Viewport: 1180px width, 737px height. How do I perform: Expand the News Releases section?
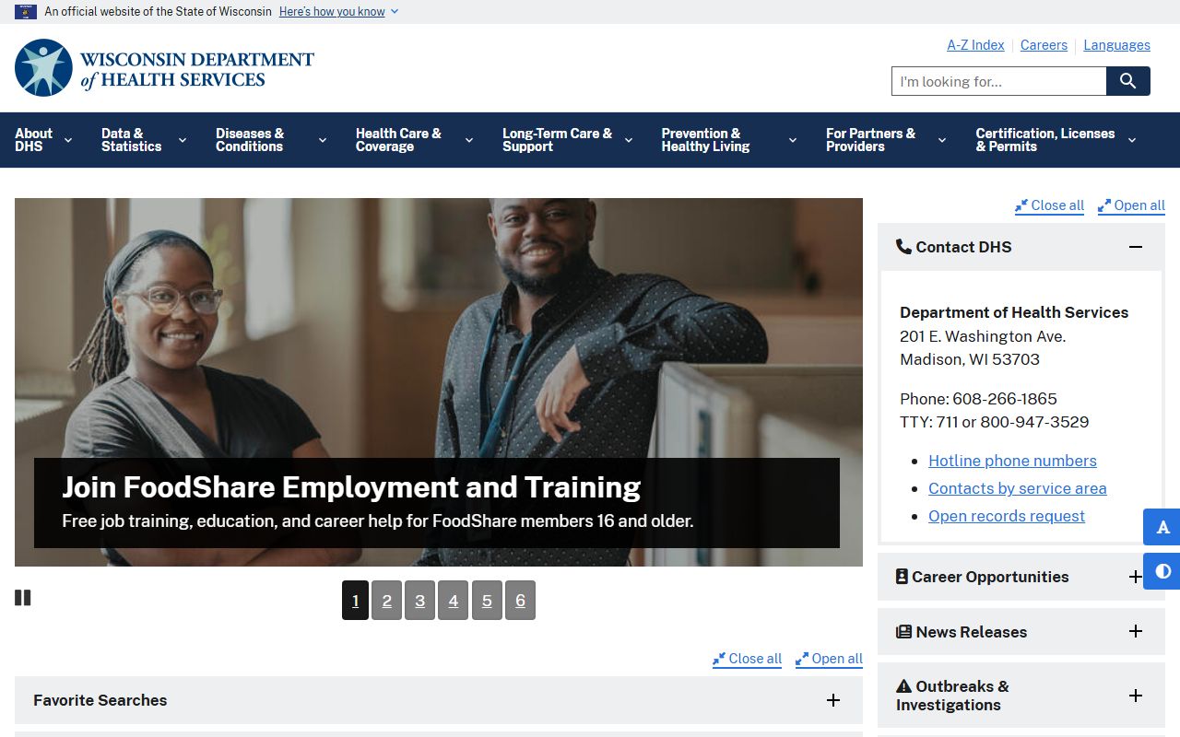[x=1135, y=632]
